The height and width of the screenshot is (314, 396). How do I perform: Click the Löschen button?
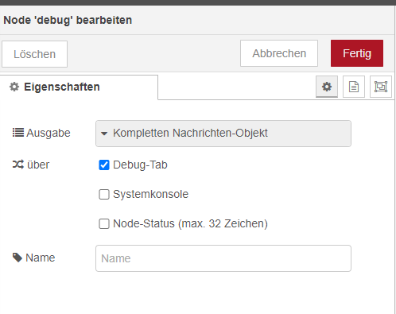34,54
